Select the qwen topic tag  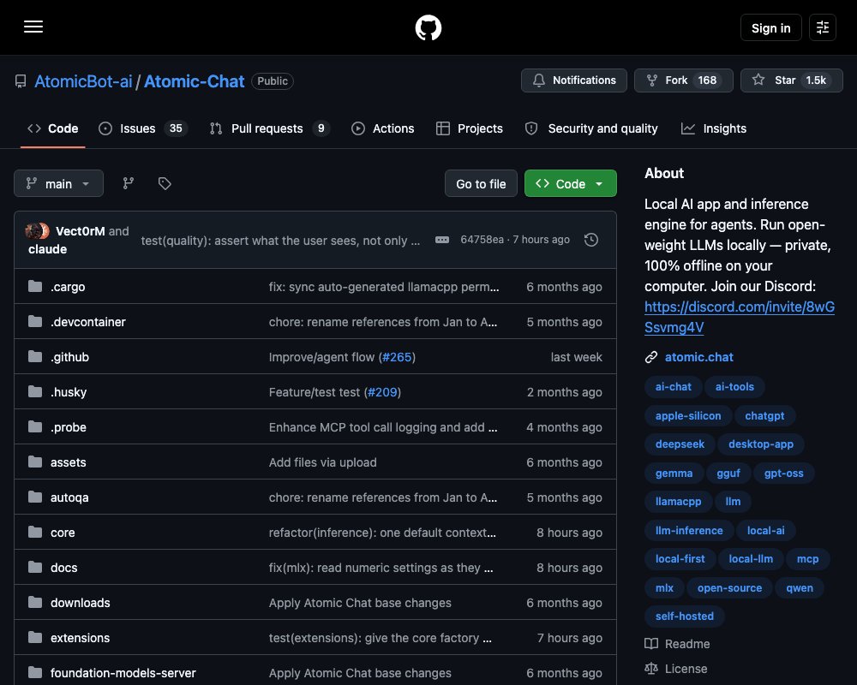pyautogui.click(x=799, y=587)
